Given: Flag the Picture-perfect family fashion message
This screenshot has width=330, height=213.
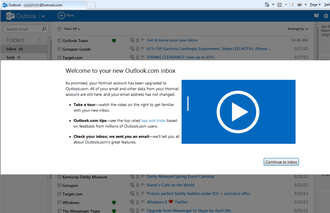Looking at the screenshot, I should click(x=143, y=193).
